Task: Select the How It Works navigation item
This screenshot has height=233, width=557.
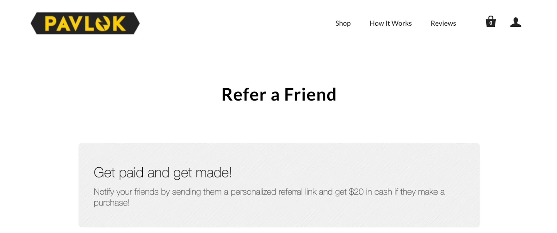Action: (x=390, y=23)
